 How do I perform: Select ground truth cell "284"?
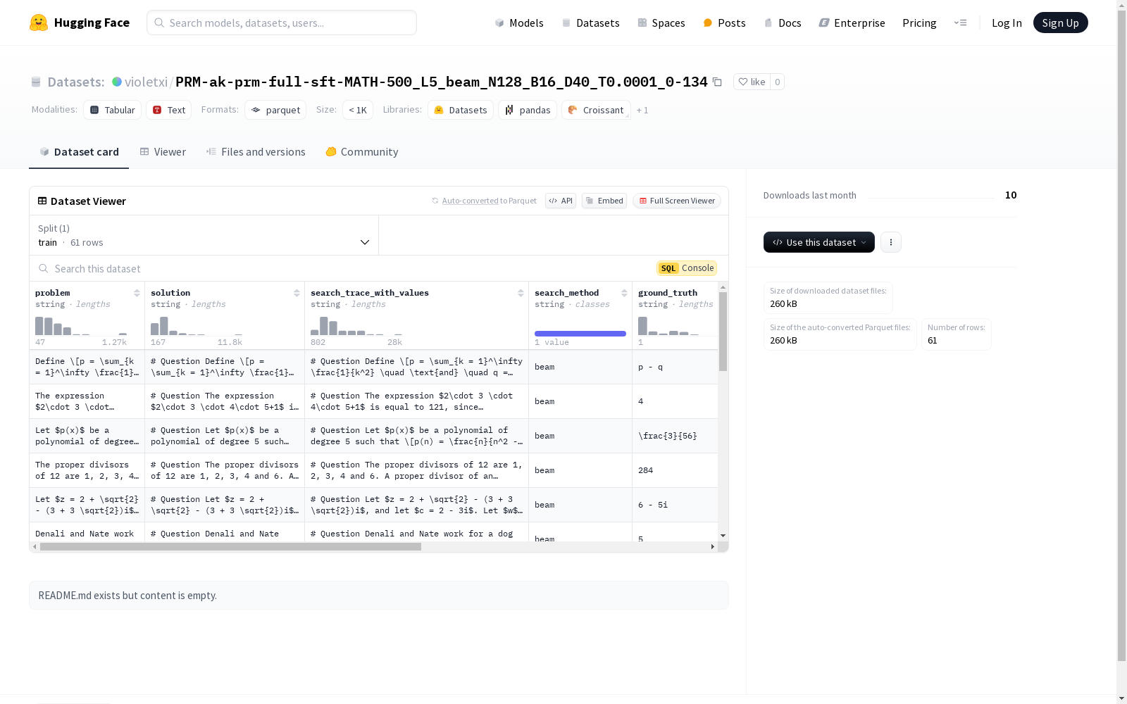(675, 470)
